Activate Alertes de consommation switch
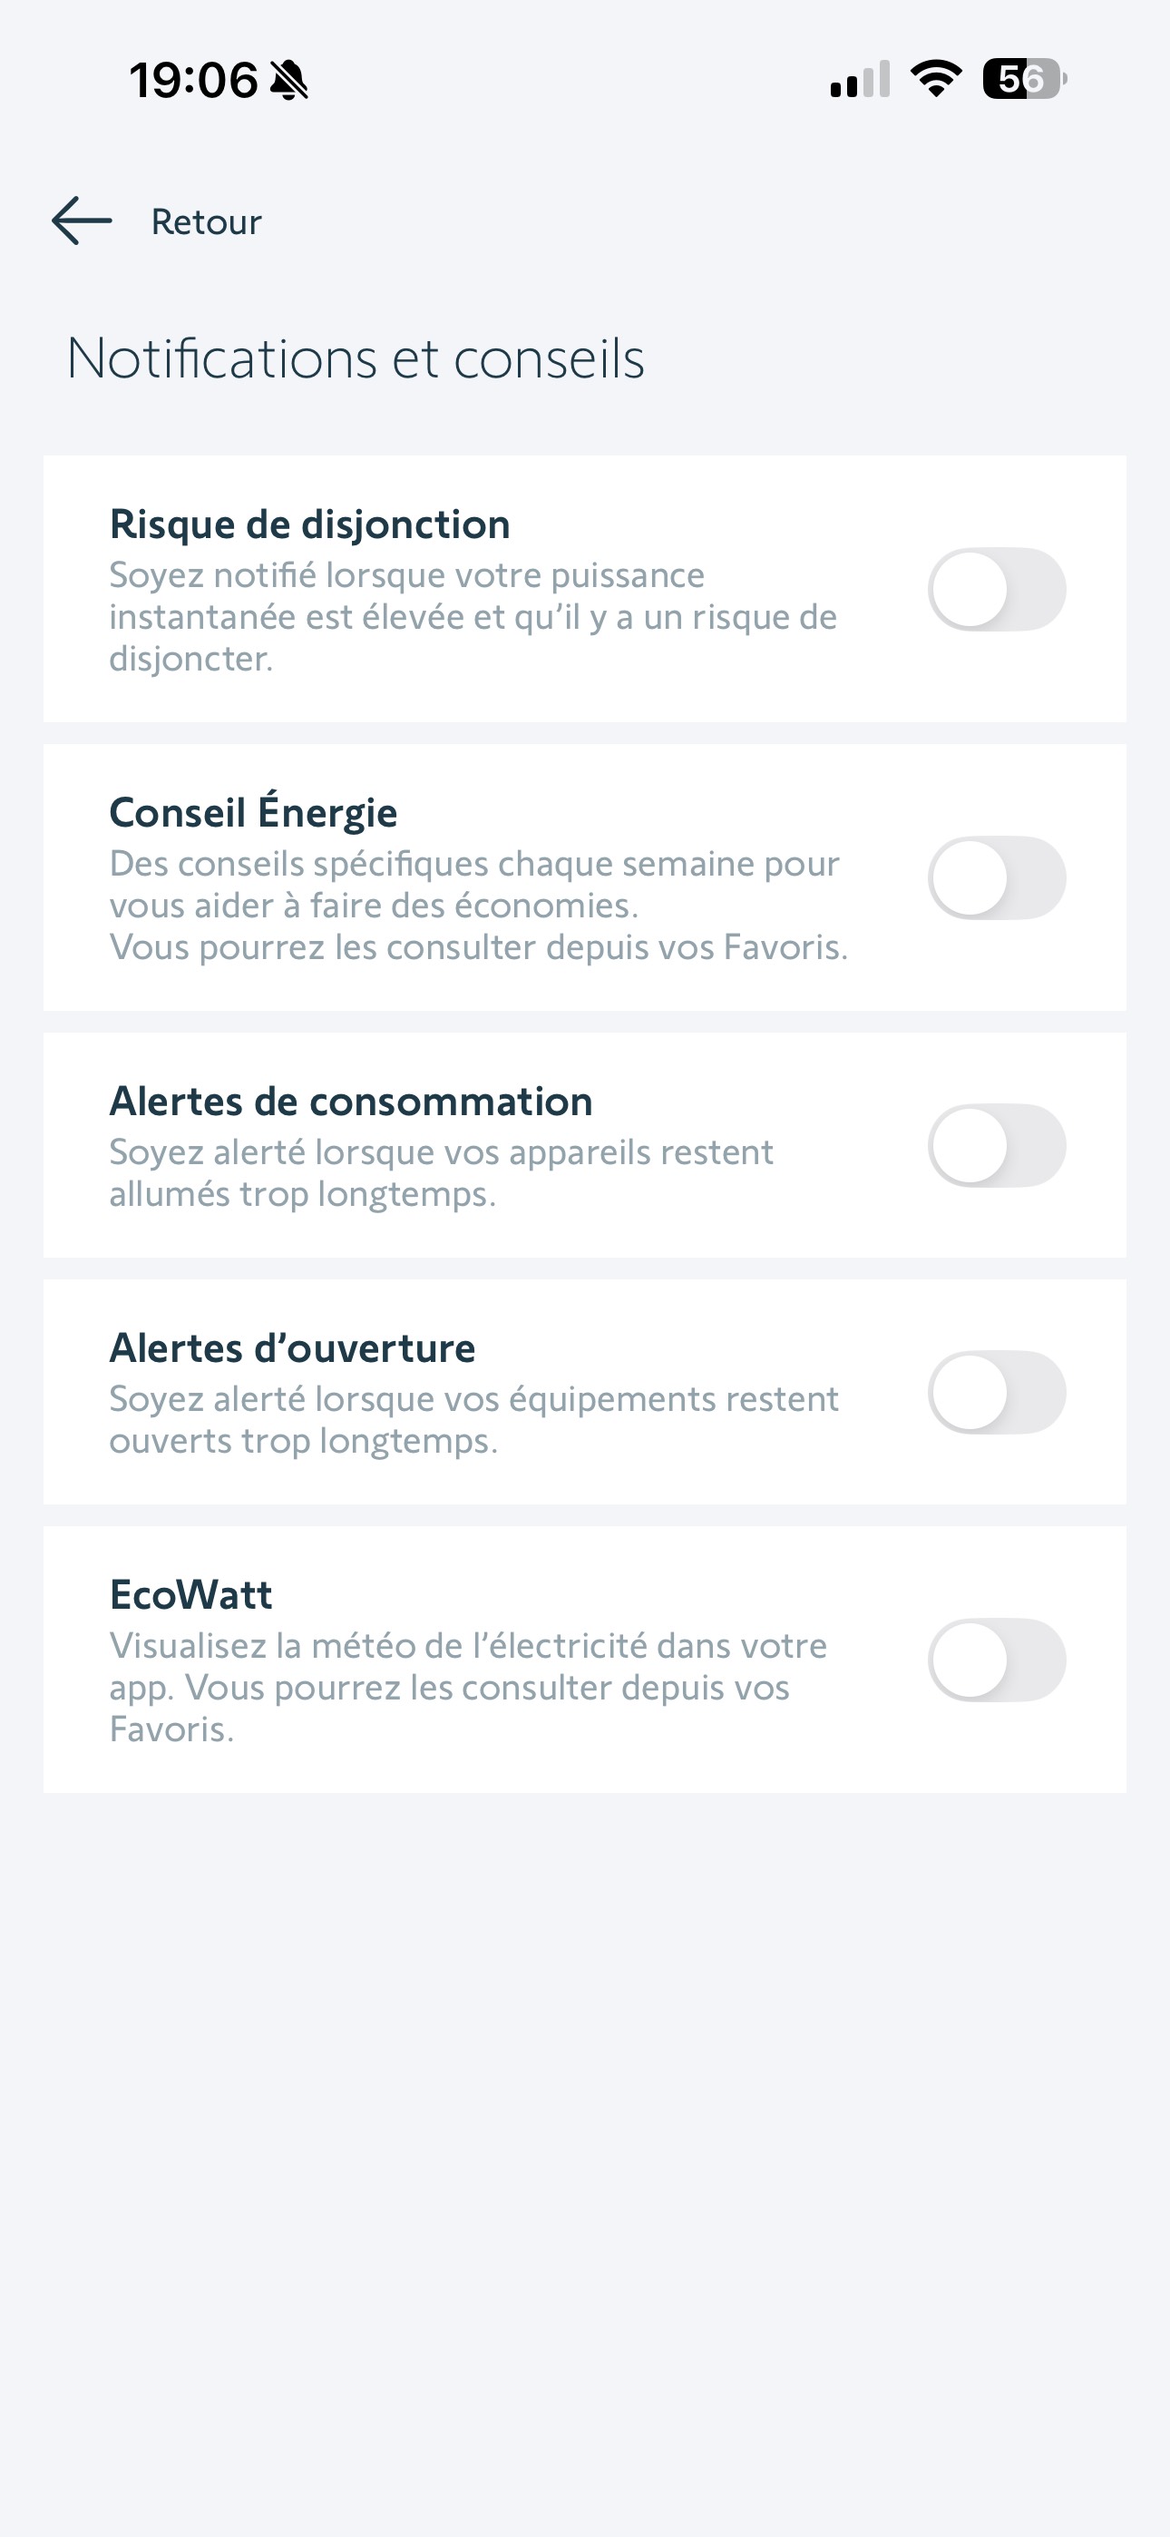This screenshot has height=2537, width=1170. [x=997, y=1145]
